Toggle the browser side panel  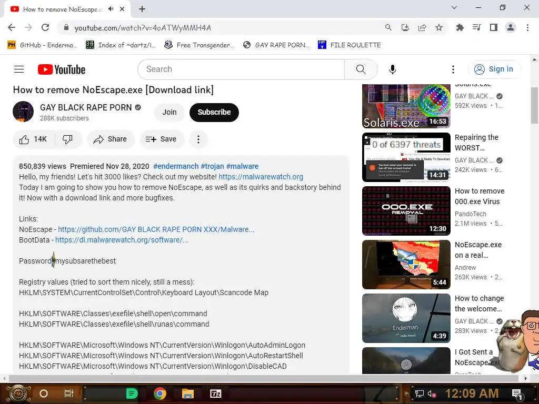pyautogui.click(x=494, y=27)
